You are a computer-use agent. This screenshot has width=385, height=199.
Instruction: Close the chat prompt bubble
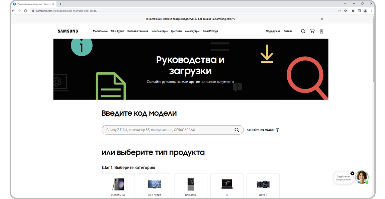click(352, 173)
